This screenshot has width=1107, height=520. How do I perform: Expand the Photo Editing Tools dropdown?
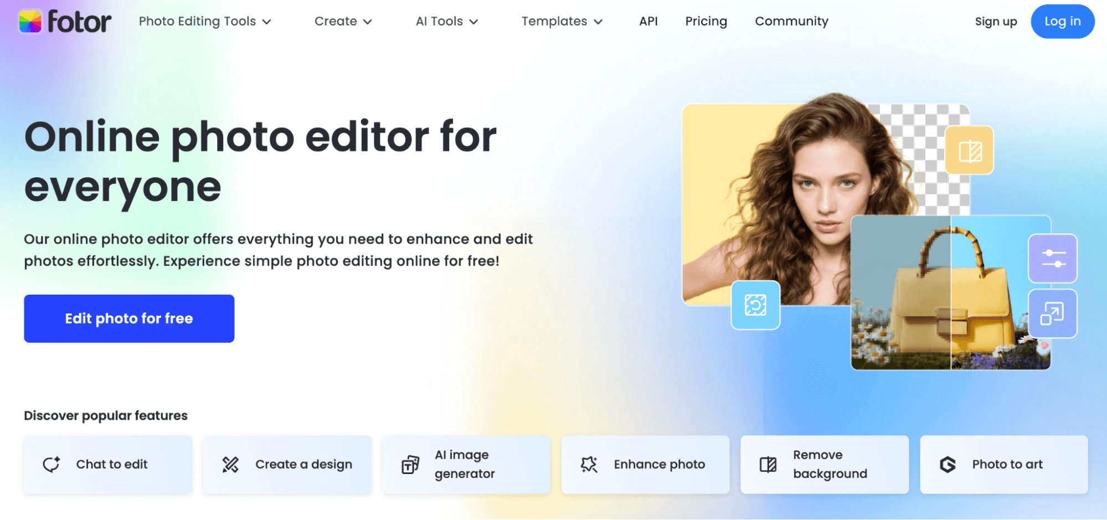pyautogui.click(x=205, y=22)
